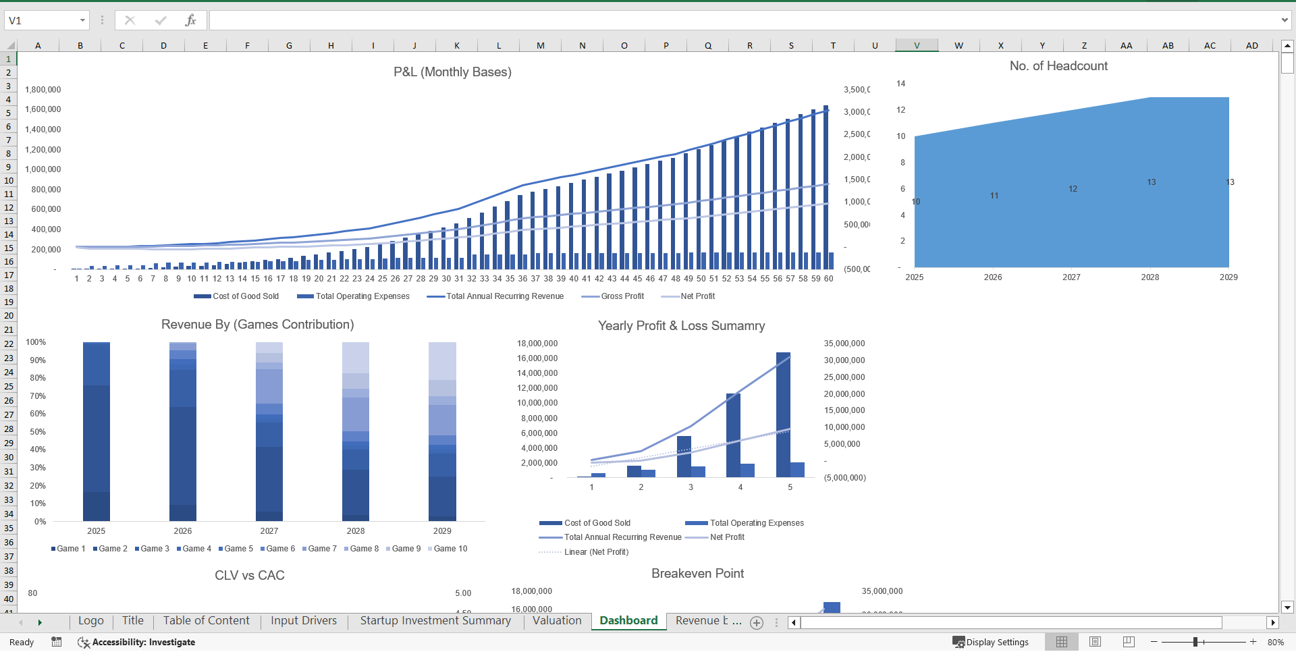This screenshot has width=1296, height=652.
Task: Click Gross Profit legend entry
Action: point(613,296)
